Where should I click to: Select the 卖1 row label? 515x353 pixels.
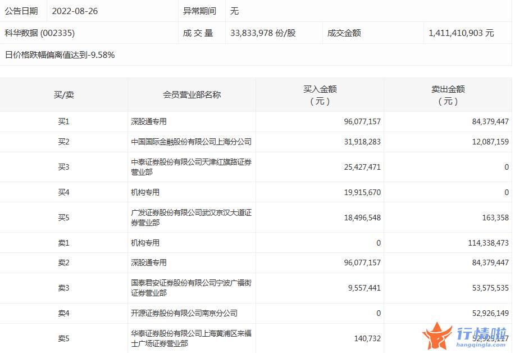tap(63, 243)
